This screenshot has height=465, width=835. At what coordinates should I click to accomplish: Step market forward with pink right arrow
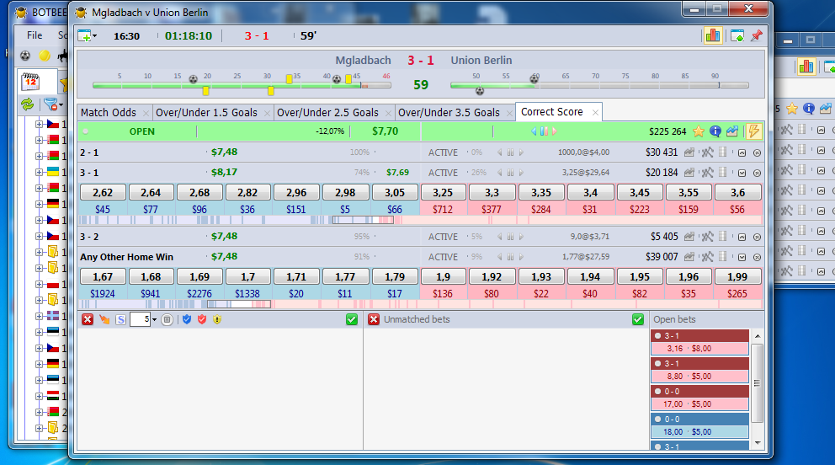coord(555,131)
